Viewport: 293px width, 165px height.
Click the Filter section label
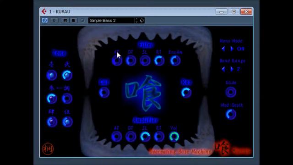pos(146,45)
